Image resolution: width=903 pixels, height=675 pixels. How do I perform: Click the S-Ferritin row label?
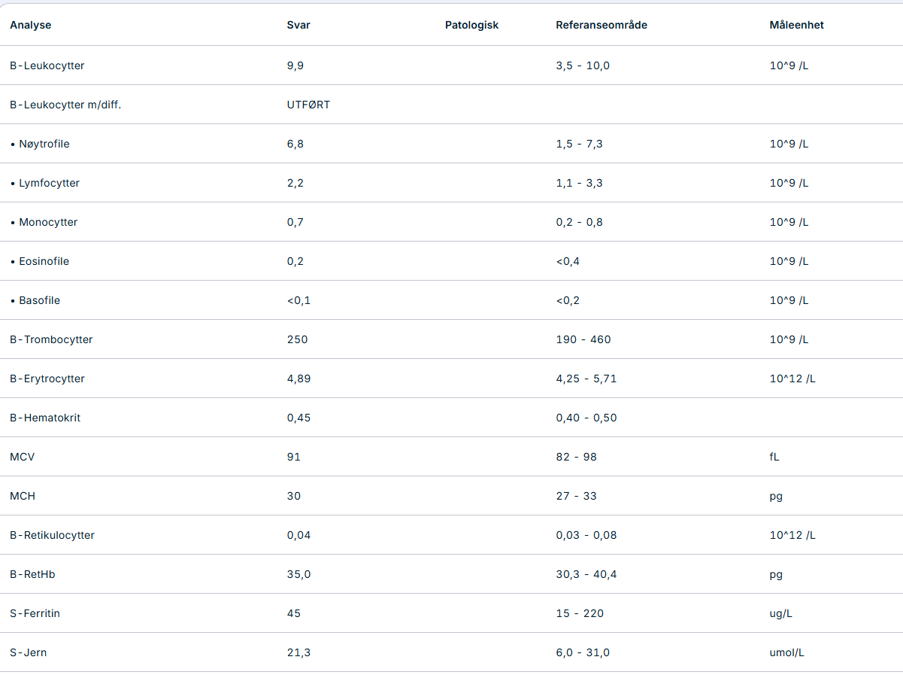pos(35,613)
